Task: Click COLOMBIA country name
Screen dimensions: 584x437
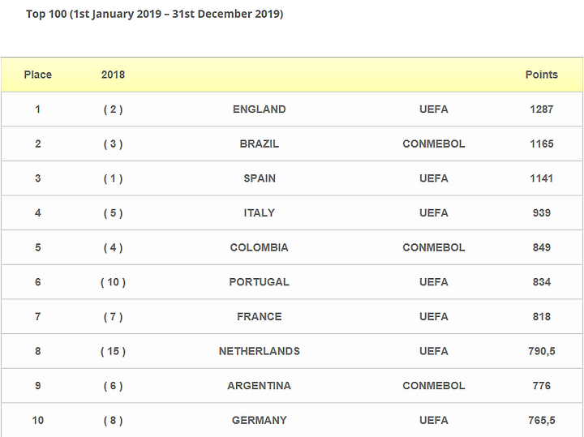Action: 259,248
